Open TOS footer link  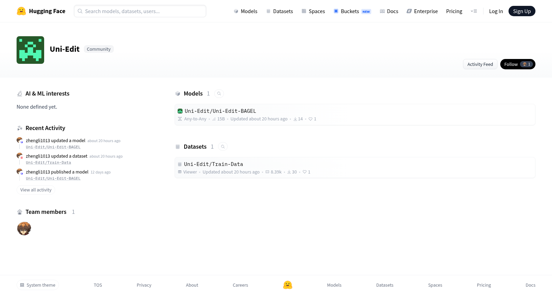click(98, 285)
